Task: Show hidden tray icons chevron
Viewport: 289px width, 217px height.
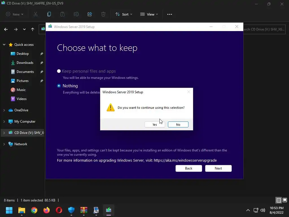Action: 248,210
